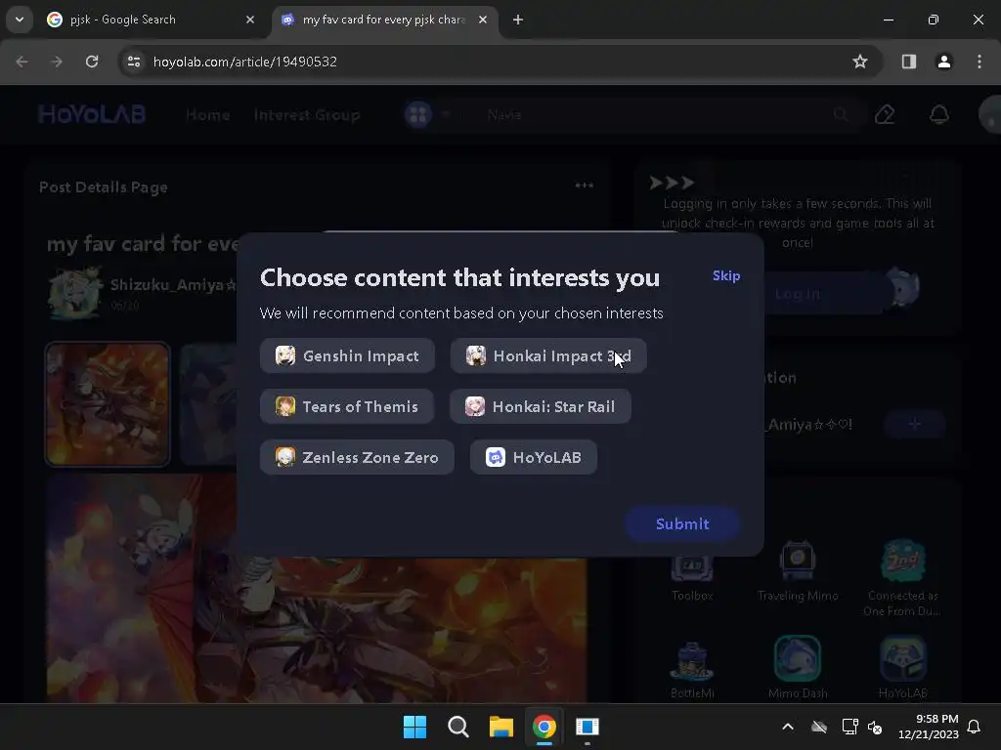Click the Log In button
This screenshot has height=750, width=1001.
(x=798, y=294)
